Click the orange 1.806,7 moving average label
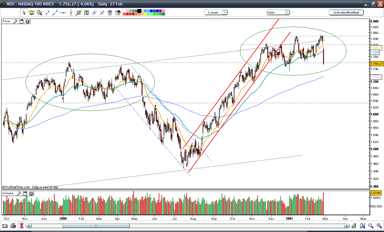The height and width of the screenshot is (232, 384). [x=376, y=48]
